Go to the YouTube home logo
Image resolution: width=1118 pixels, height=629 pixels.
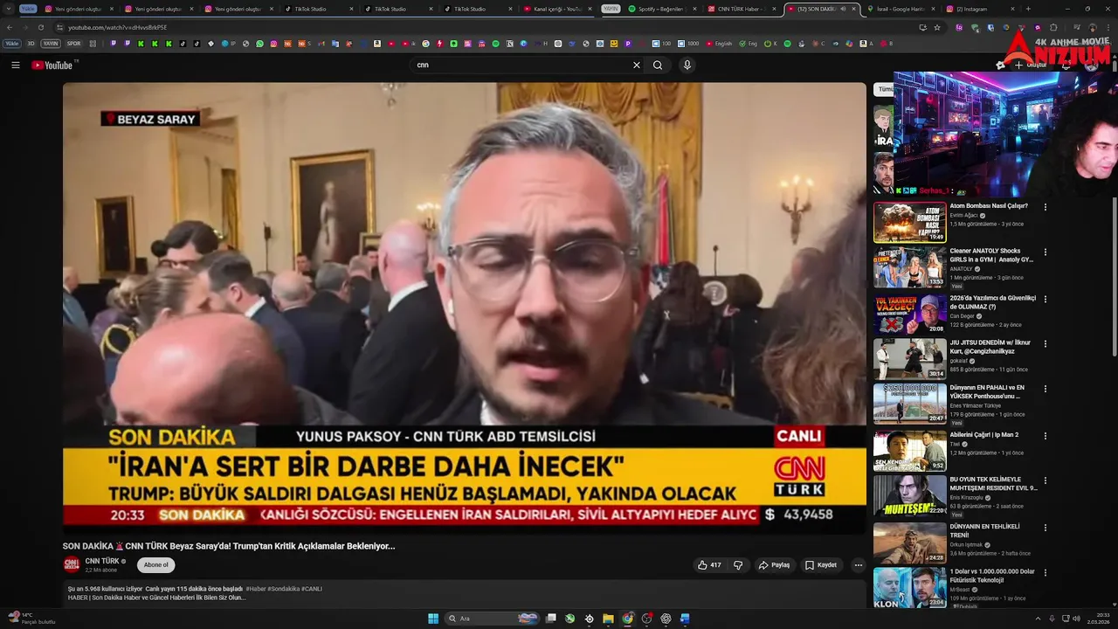pyautogui.click(x=52, y=65)
